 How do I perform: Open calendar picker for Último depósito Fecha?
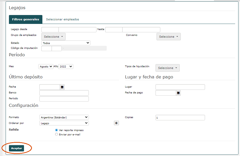62,87
